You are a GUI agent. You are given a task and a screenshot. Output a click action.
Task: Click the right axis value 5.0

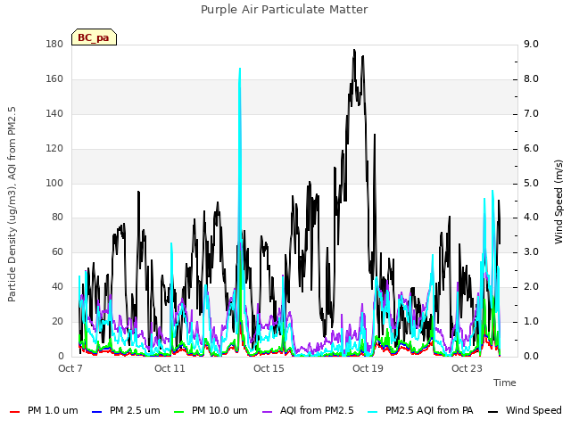click(x=531, y=183)
